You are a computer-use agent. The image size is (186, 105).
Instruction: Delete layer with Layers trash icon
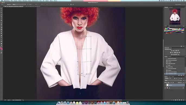point(183,100)
